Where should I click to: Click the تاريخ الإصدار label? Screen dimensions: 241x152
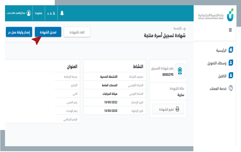coord(137,102)
